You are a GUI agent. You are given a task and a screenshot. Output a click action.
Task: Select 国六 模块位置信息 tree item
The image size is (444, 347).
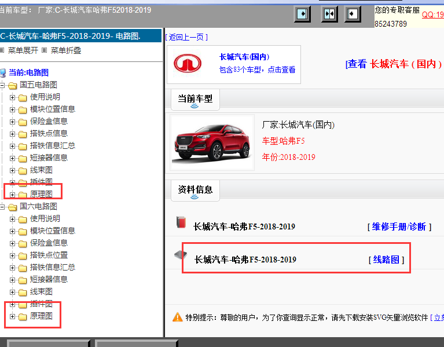click(x=53, y=231)
